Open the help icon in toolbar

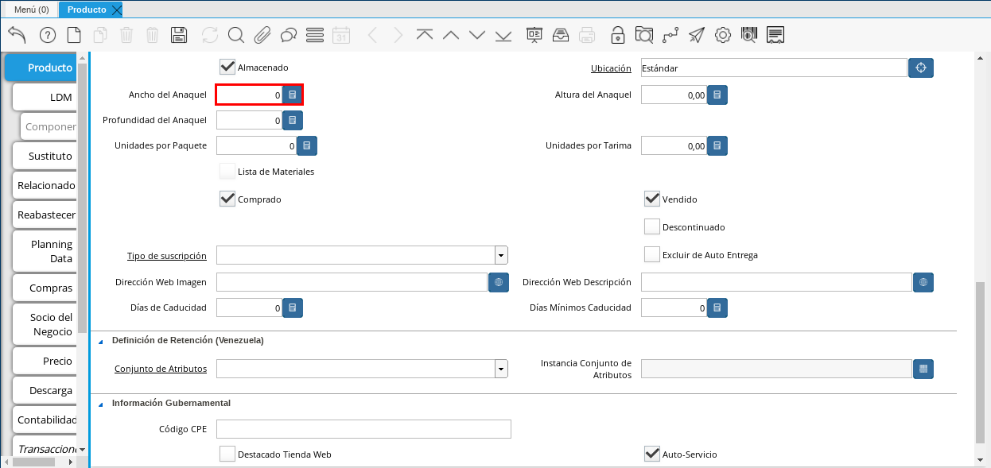click(x=48, y=35)
